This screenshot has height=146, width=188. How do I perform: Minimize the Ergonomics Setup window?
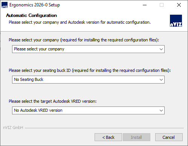pos(145,5)
